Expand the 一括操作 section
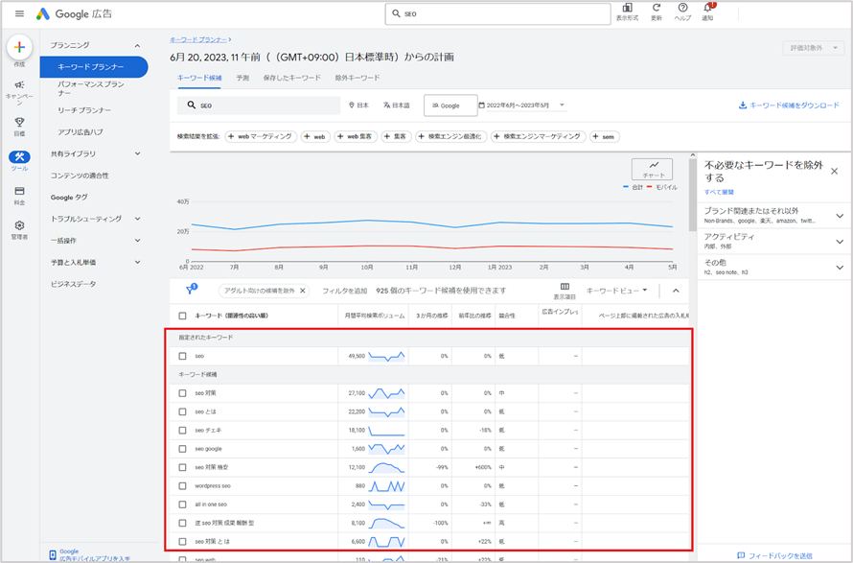Viewport: 853px width, 563px height. [137, 240]
